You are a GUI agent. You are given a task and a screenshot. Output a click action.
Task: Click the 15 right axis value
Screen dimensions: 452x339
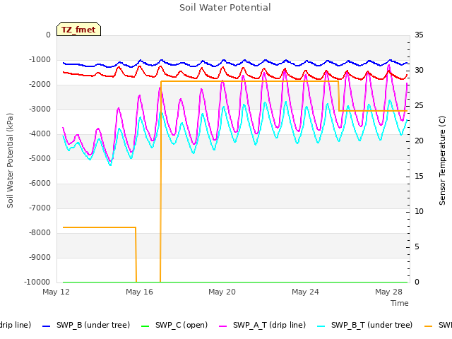419,176
